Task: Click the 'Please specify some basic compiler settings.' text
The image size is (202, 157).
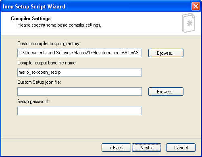Action: point(59,25)
